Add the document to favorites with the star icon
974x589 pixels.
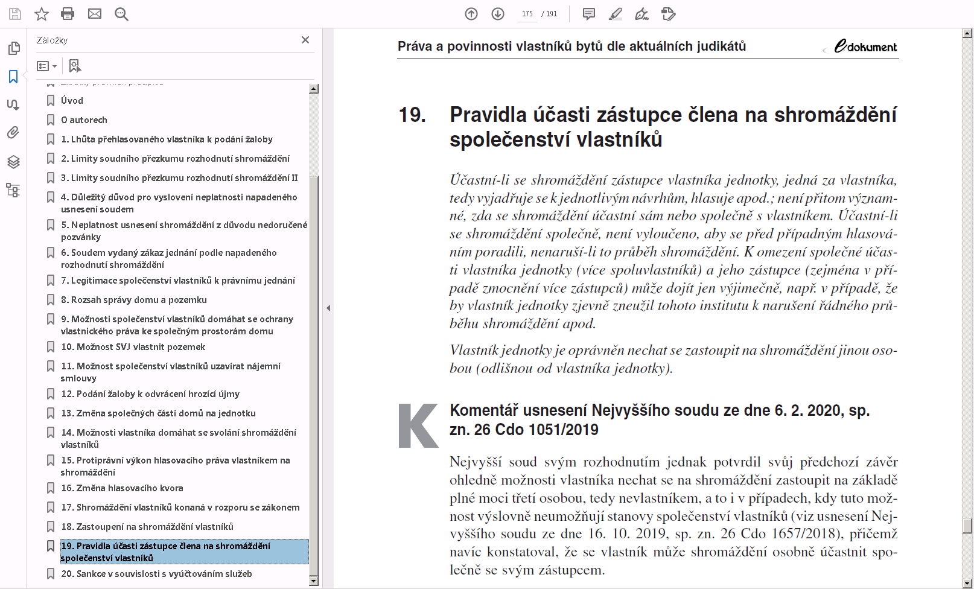pos(41,13)
